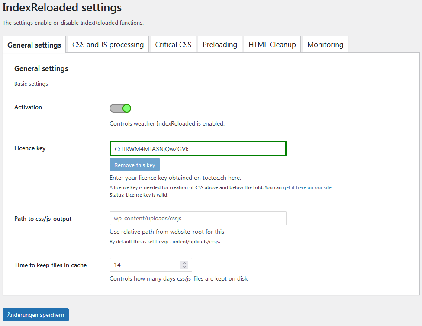Click the 'Path to css/js-output' label

click(x=43, y=219)
